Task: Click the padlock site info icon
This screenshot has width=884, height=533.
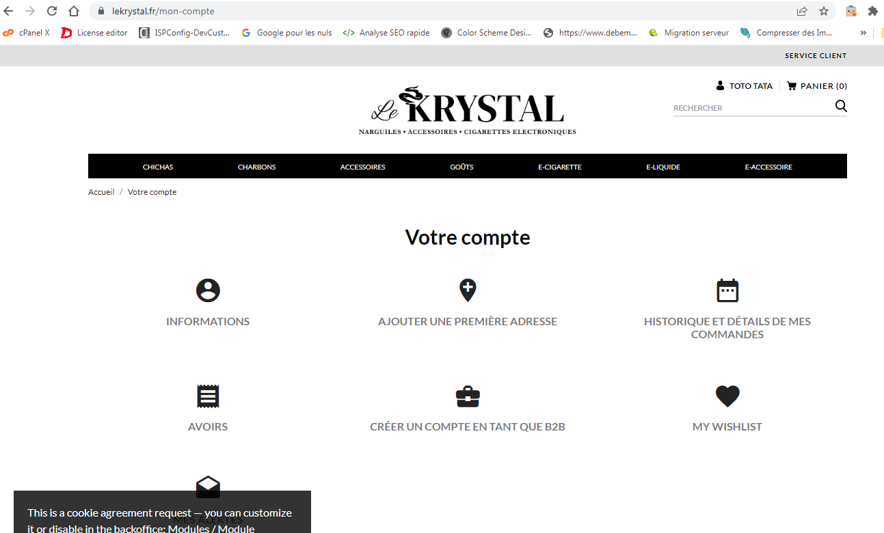Action: 101,11
